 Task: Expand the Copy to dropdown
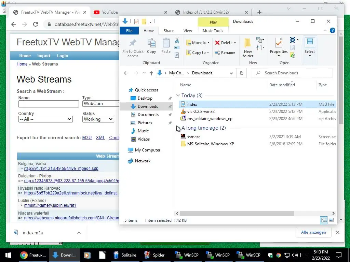(208, 53)
